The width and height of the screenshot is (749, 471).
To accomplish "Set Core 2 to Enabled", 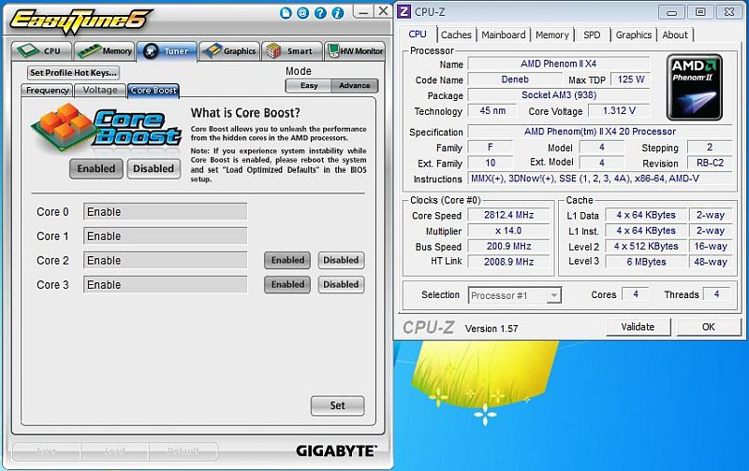I will point(287,261).
